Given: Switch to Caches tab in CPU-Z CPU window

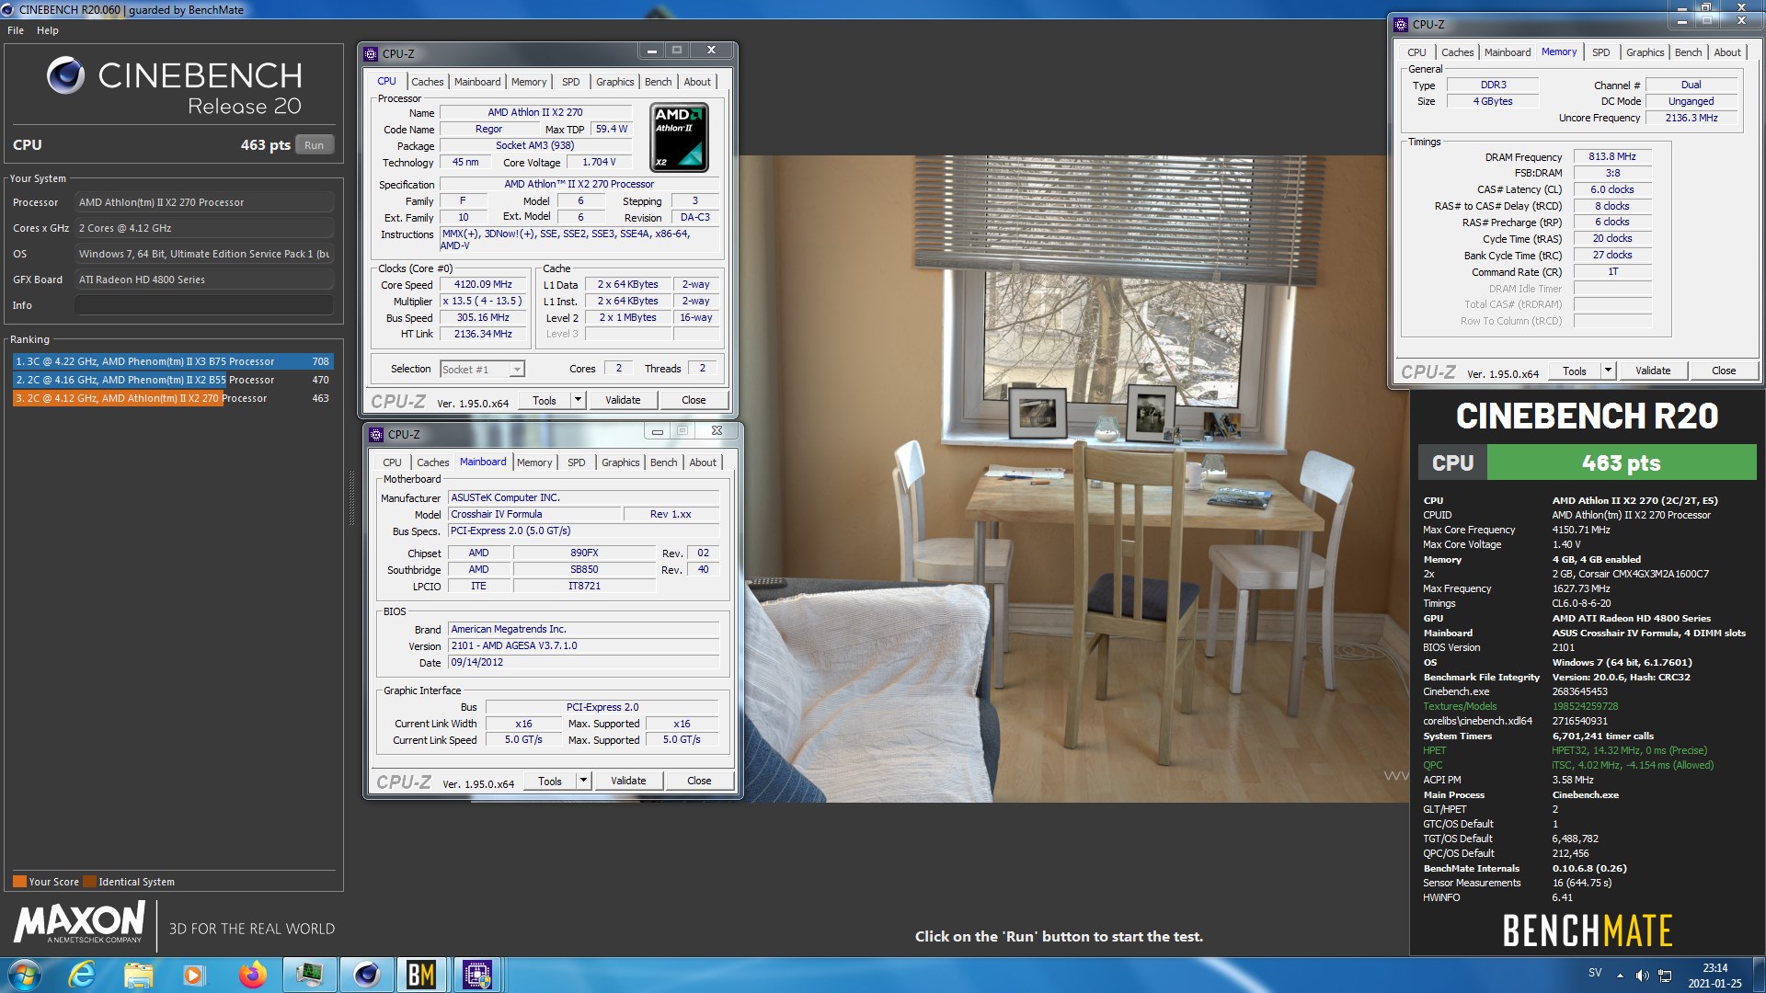Looking at the screenshot, I should tap(427, 82).
